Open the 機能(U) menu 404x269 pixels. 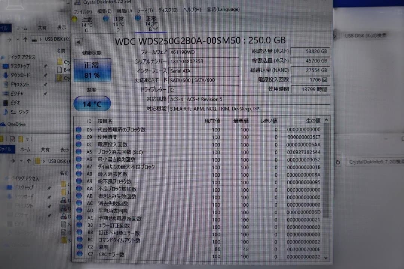pyautogui.click(x=125, y=11)
